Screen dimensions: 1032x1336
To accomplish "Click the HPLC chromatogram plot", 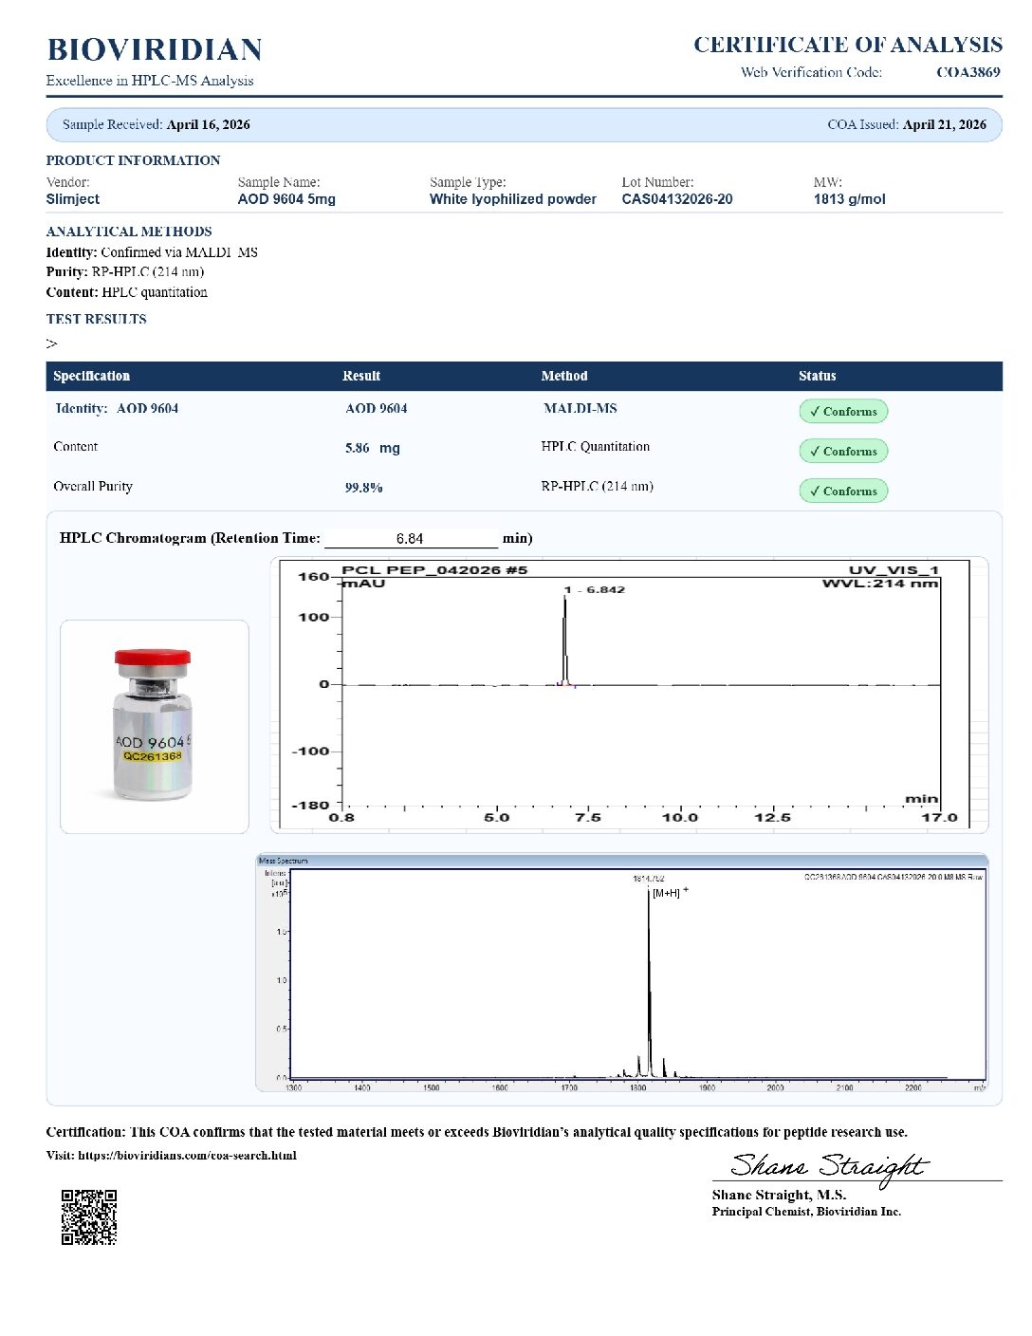I will pos(630,695).
